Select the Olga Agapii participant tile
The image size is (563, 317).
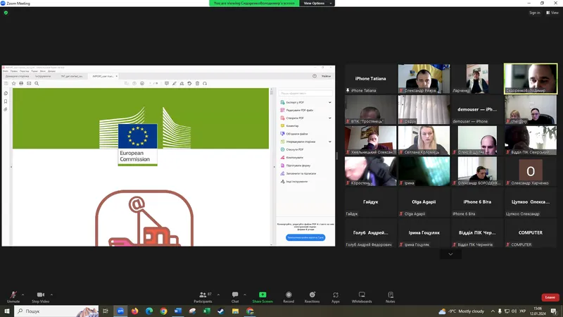[x=424, y=202]
